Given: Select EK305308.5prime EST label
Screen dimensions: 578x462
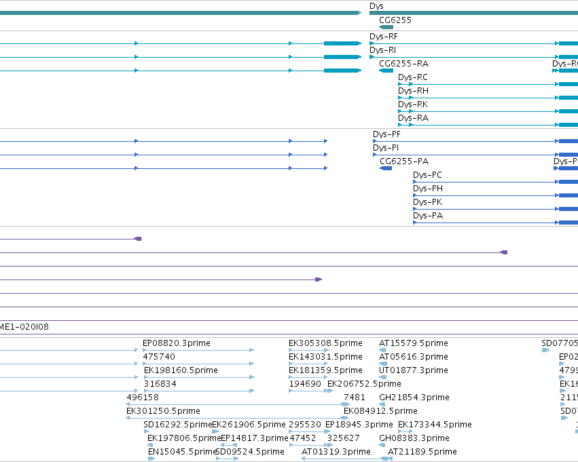Looking at the screenshot, I should [325, 343].
